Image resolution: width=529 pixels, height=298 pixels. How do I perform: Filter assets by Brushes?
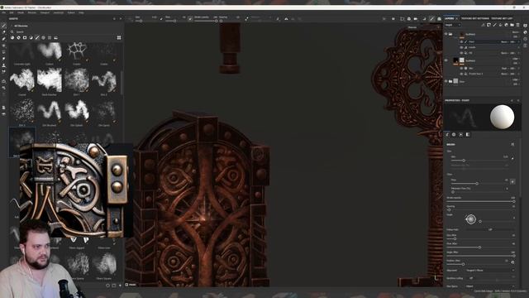(37, 38)
